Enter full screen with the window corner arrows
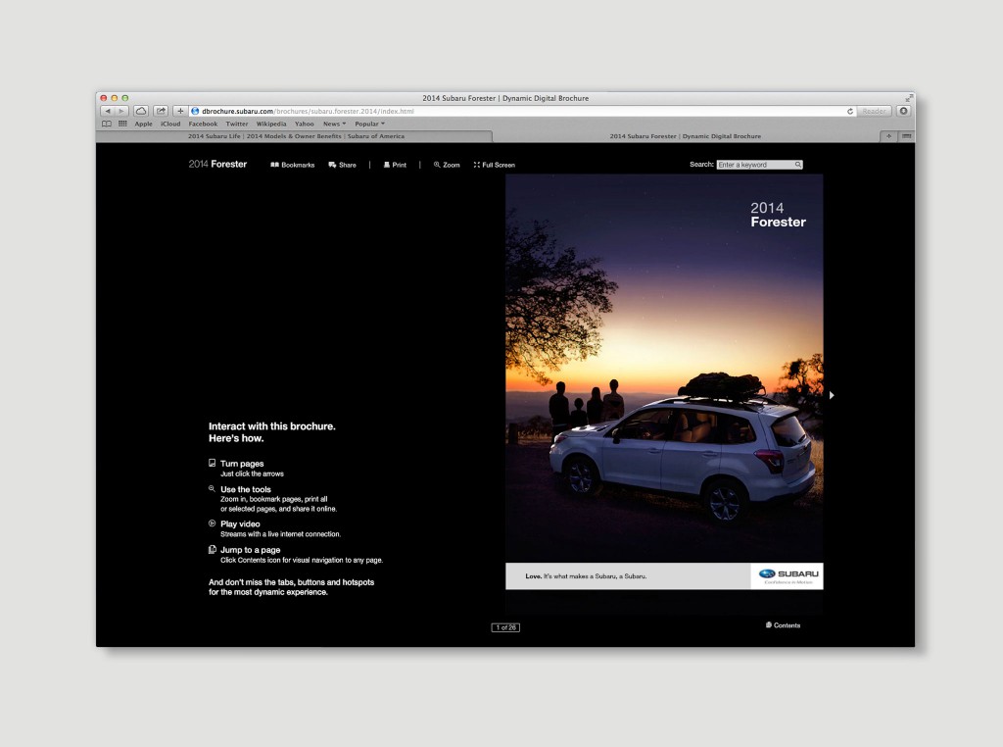The image size is (1003, 747). coord(908,98)
